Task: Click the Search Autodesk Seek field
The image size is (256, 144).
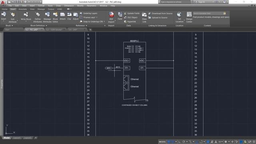Action: pos(208,13)
